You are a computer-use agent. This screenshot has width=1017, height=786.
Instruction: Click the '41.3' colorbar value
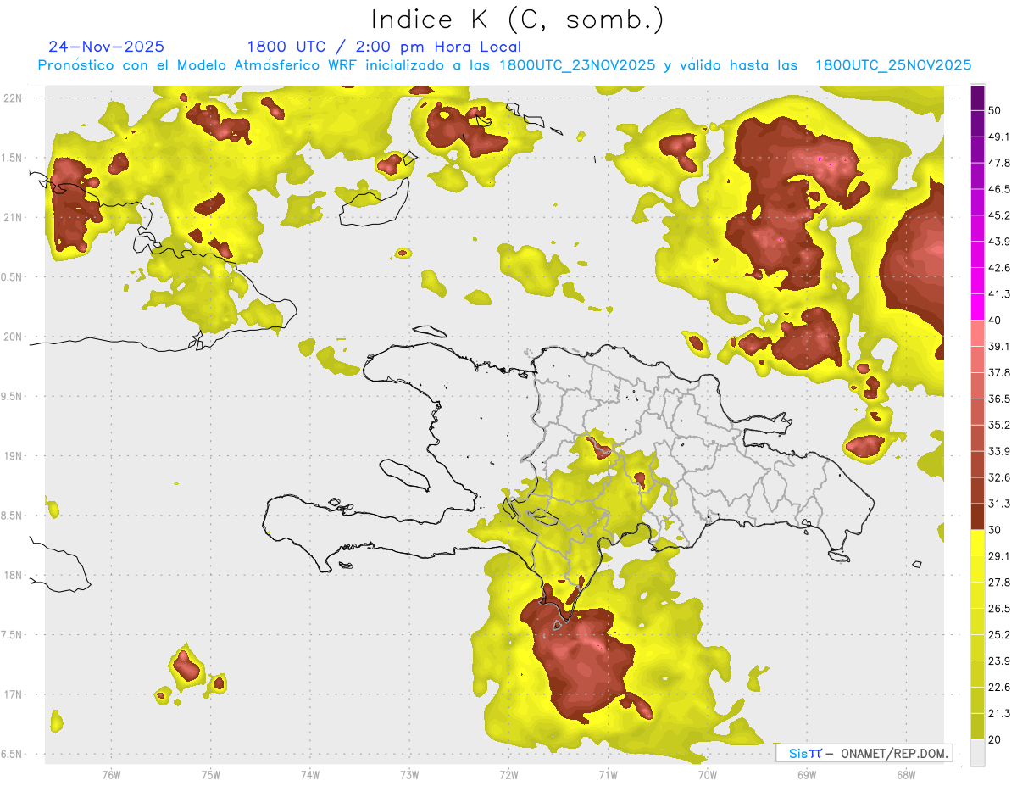[x=999, y=294]
